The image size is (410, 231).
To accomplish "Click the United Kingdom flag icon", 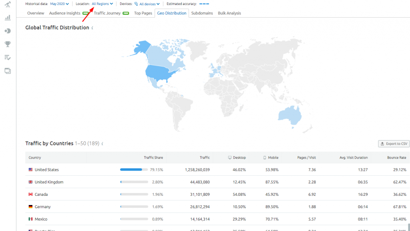I will 30,182.
